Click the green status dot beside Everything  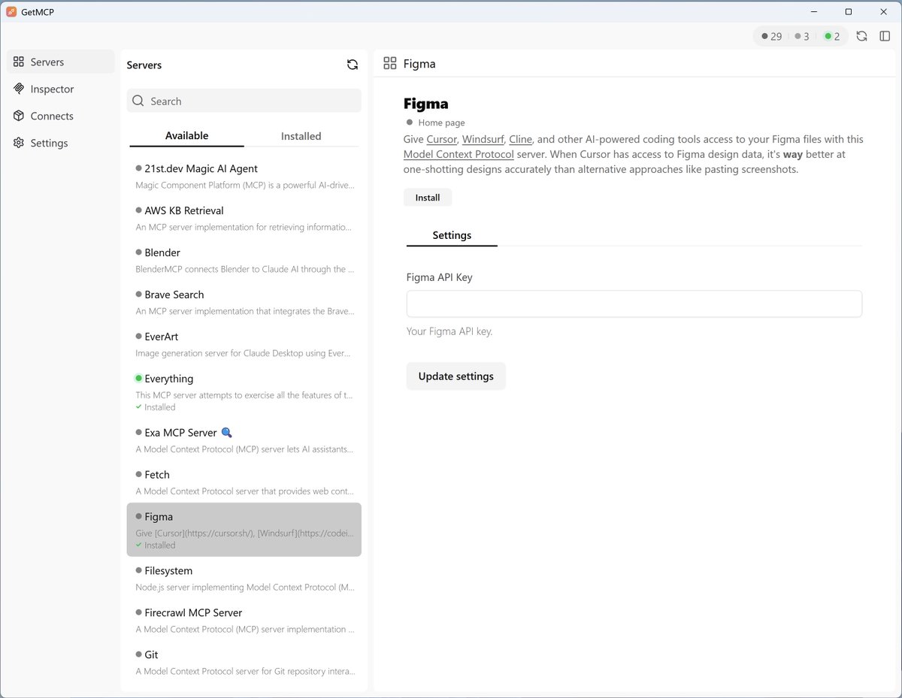point(139,378)
